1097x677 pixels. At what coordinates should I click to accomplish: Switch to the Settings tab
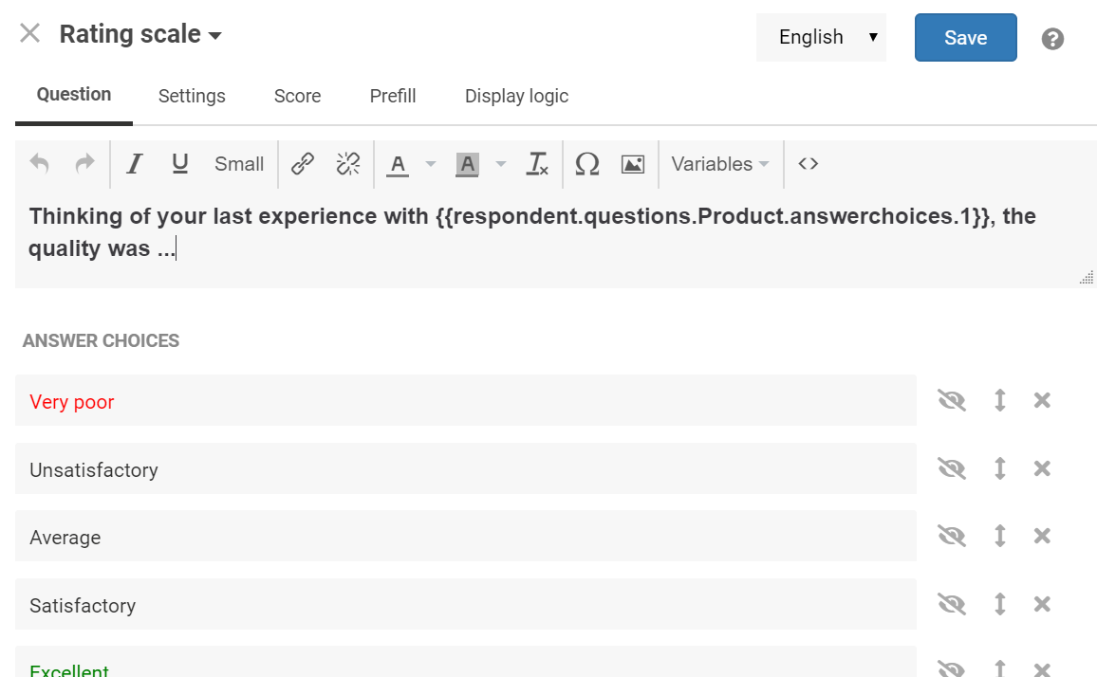pos(192,96)
